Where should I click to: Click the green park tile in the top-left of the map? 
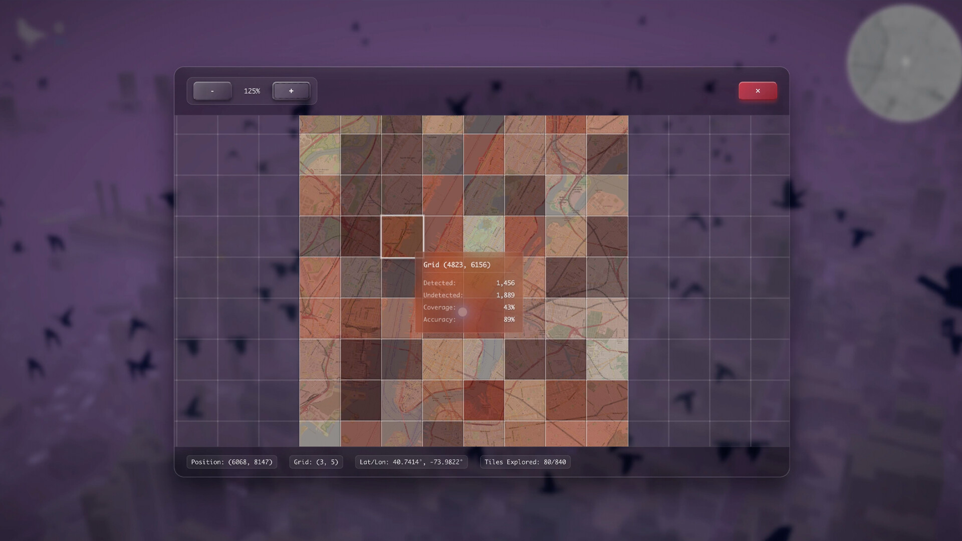(319, 154)
